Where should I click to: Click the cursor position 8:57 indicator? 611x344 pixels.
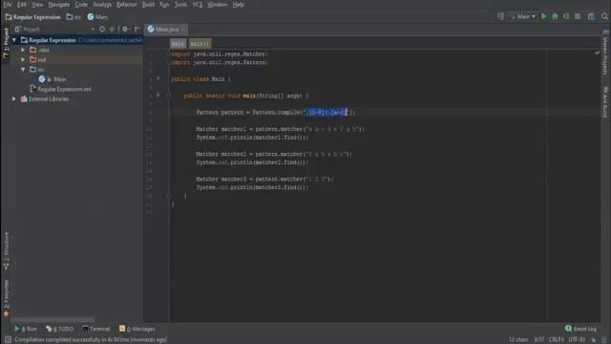coord(538,340)
